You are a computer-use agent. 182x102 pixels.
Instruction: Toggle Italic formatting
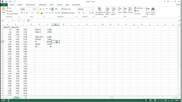(x=24, y=13)
